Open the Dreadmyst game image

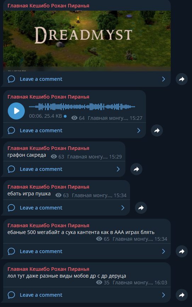[x=87, y=41]
